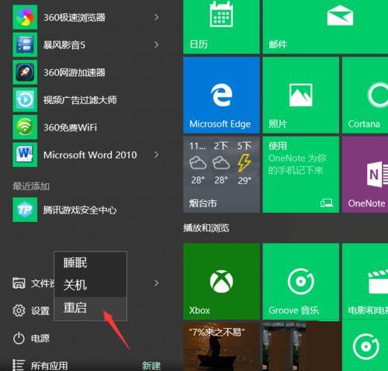Open the Cortana tile
Image resolution: width=388 pixels, height=371 pixels.
(x=365, y=95)
